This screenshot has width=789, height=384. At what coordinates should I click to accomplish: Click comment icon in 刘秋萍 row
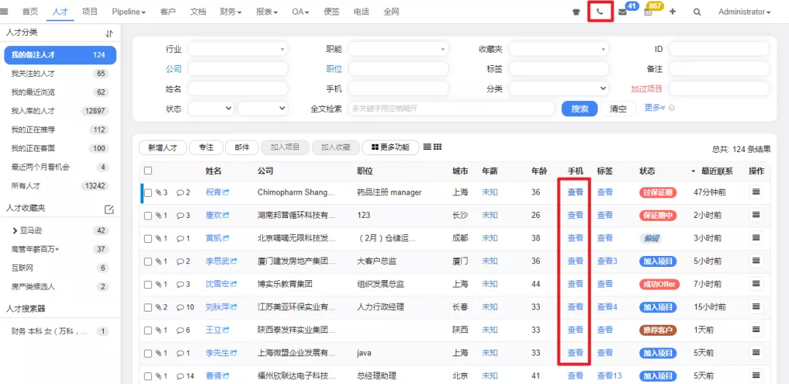pos(180,307)
